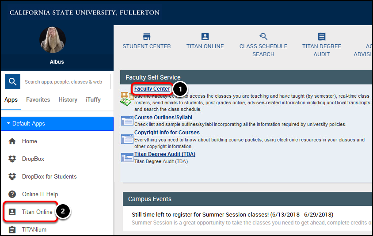Switch to the iTuffy tab

tap(93, 100)
